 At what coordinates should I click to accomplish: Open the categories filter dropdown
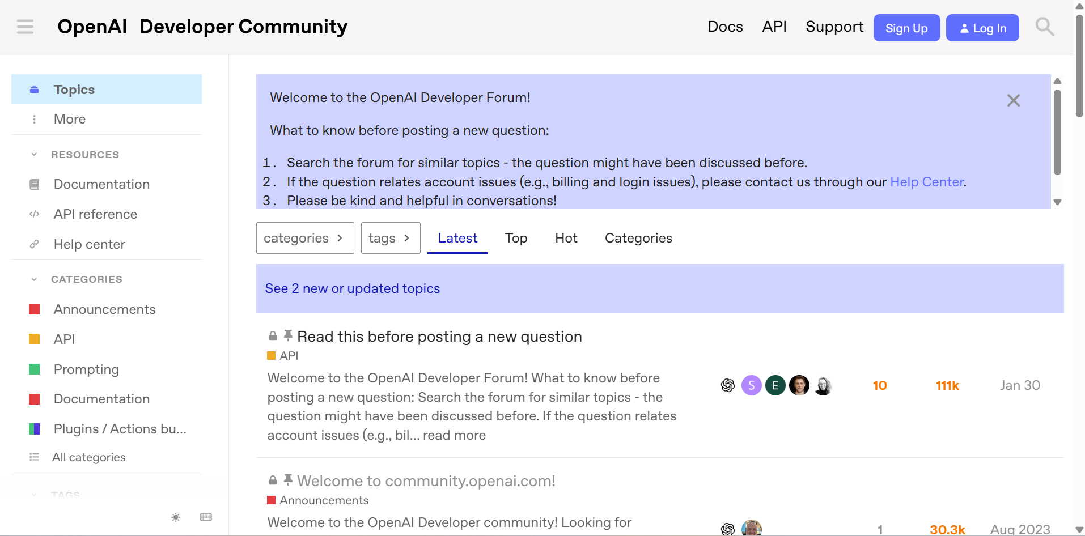click(304, 238)
